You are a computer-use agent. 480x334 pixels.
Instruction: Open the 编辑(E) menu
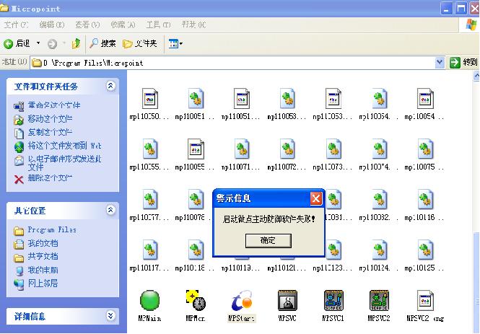pos(52,25)
